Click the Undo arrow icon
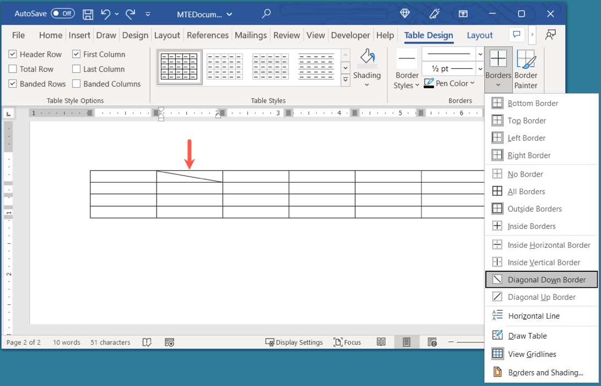 106,14
